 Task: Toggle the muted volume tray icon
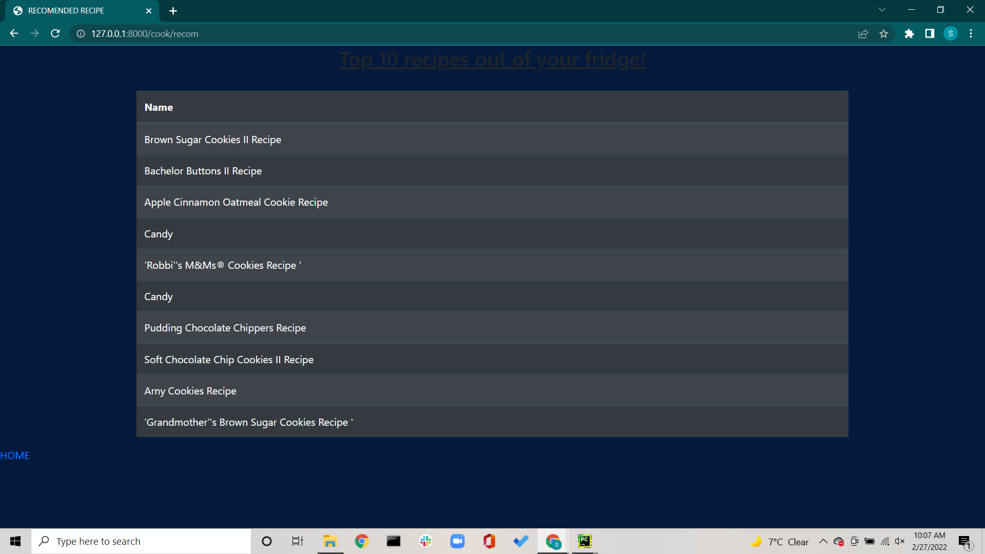click(900, 541)
